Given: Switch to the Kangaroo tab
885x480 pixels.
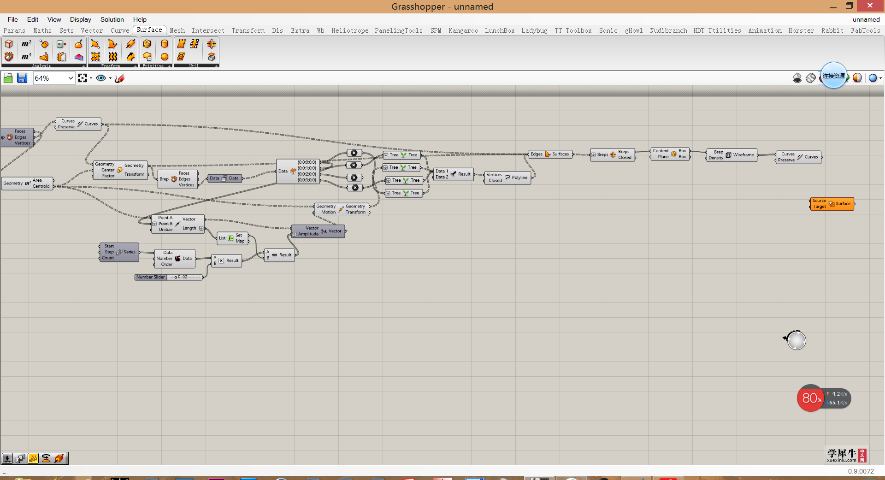Looking at the screenshot, I should [463, 30].
